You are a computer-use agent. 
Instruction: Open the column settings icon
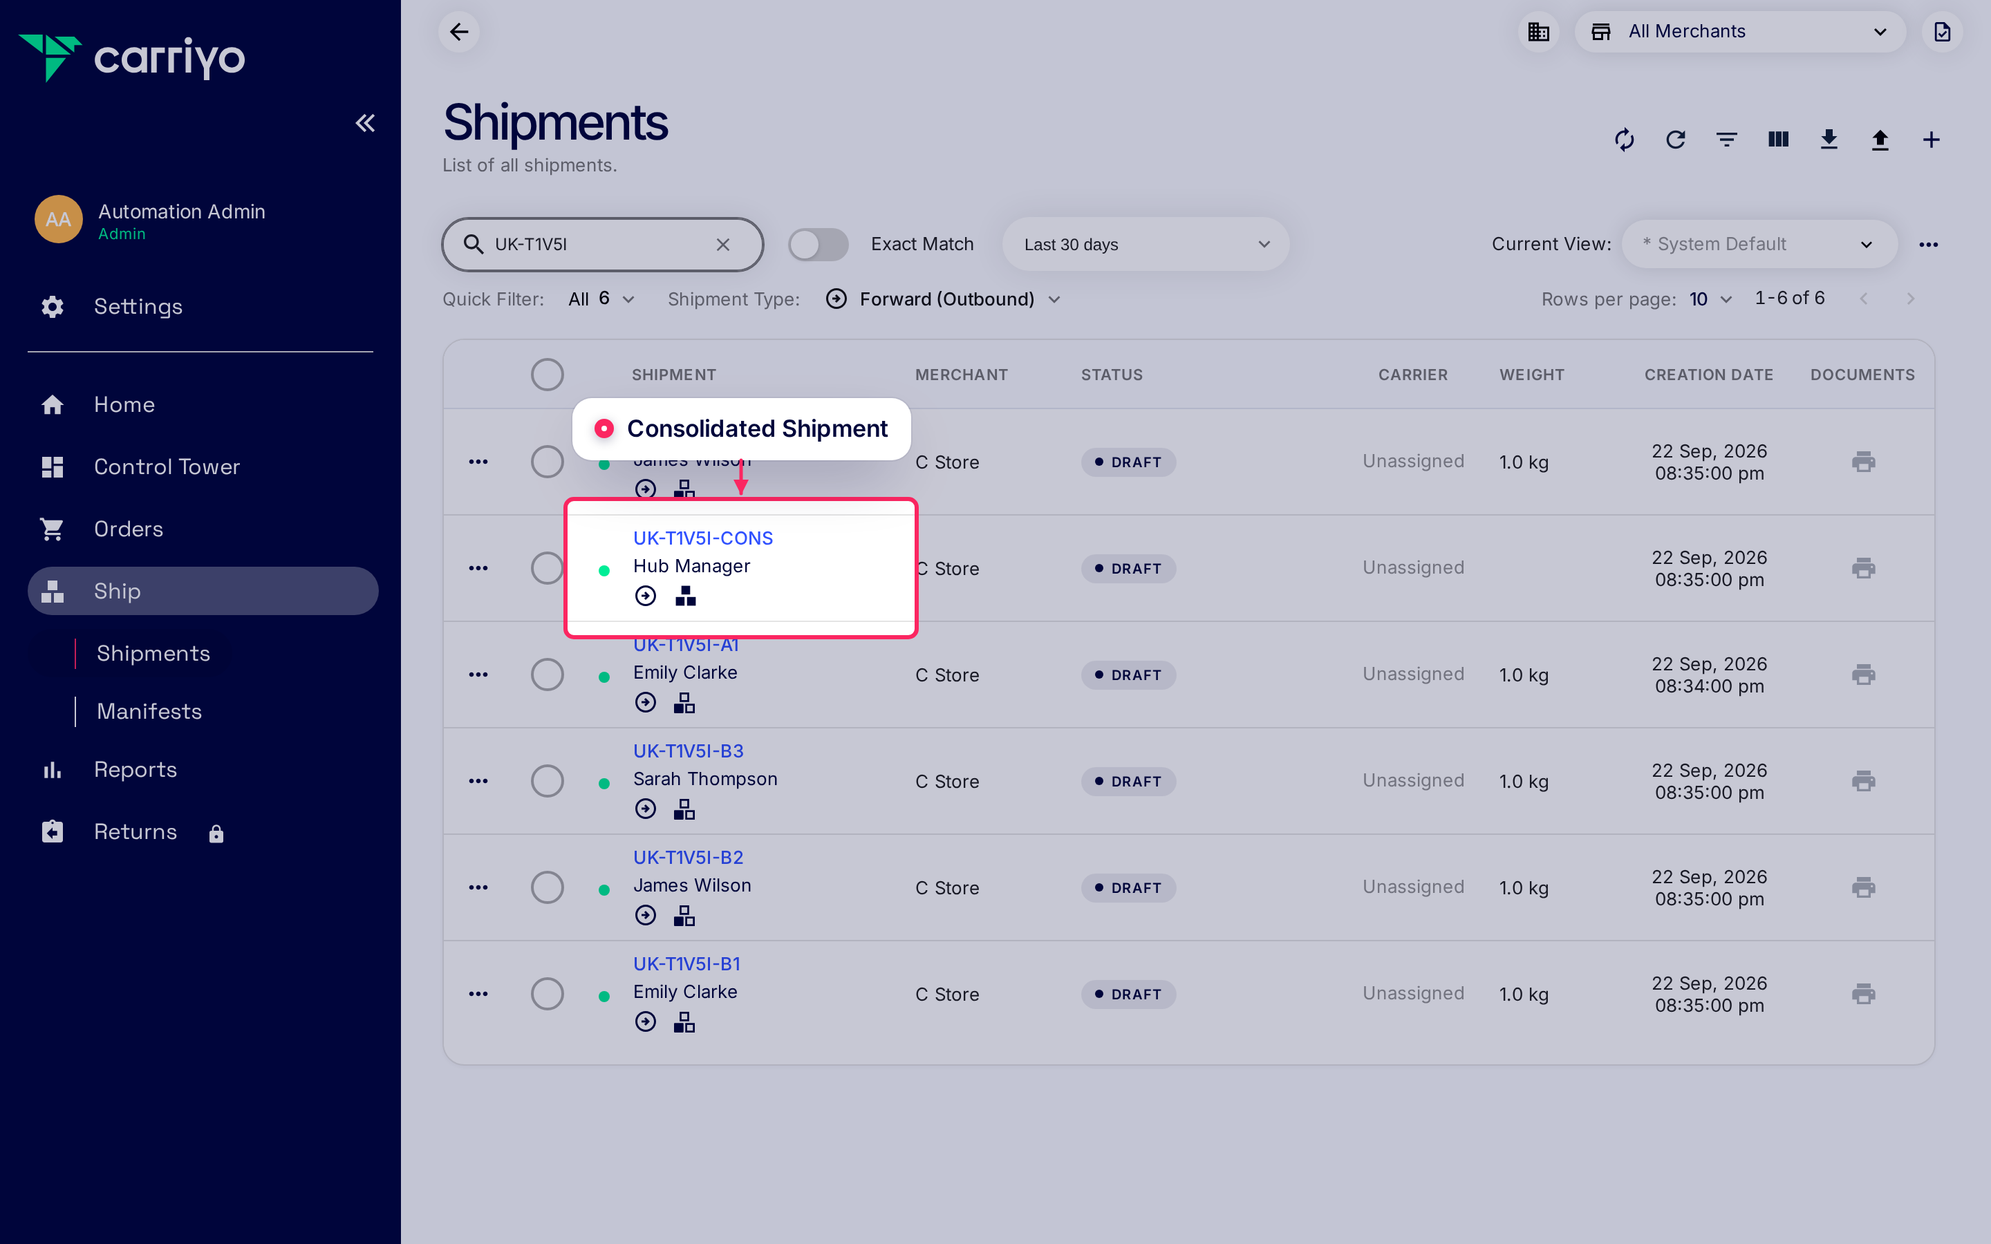(1778, 140)
